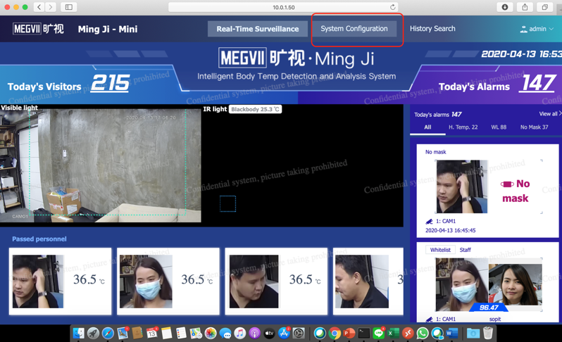Open Notes from the Dock
562x342 pixels.
pyautogui.click(x=167, y=334)
